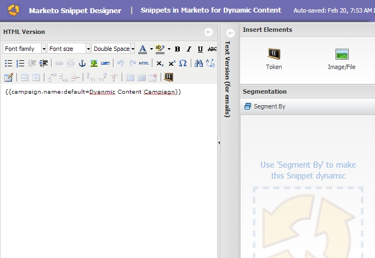Delete the table row
The height and width of the screenshot is (258, 375).
coord(75,77)
